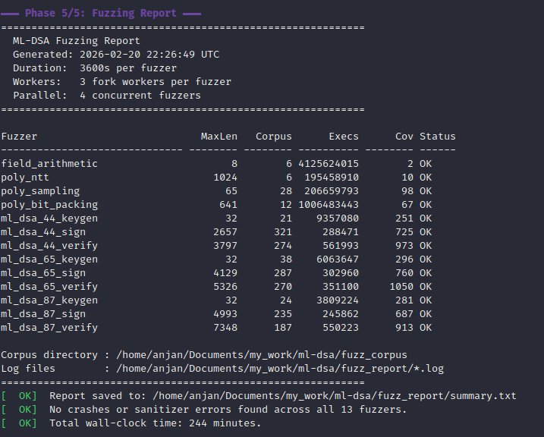
Task: Click execs value '9357080'
Action: (x=338, y=218)
